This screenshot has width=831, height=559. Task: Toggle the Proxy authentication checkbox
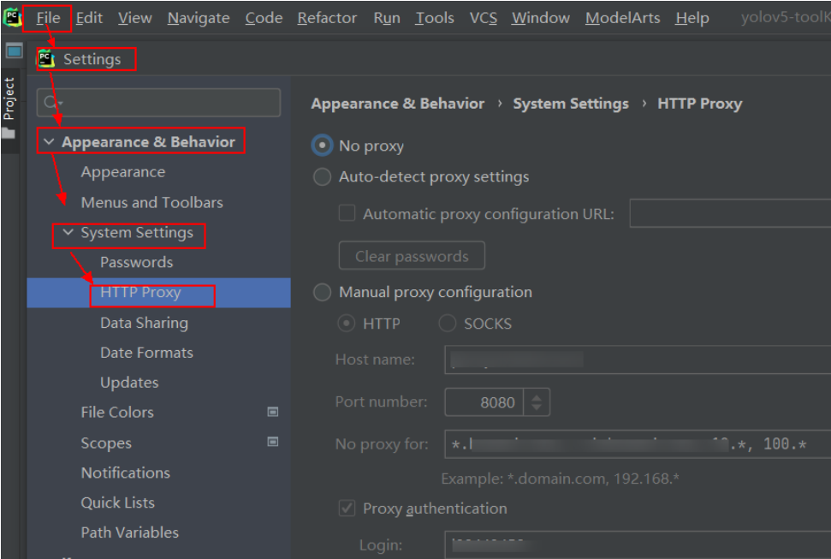pyautogui.click(x=347, y=508)
